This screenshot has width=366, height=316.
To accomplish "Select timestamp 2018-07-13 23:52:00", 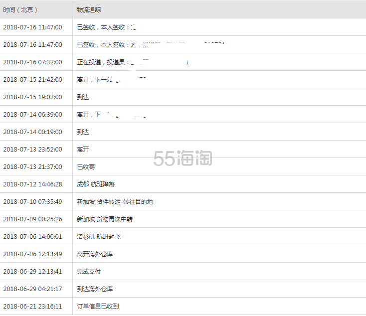I will click(33, 150).
